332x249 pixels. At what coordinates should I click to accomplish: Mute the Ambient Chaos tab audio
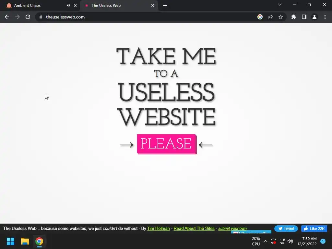tap(68, 6)
